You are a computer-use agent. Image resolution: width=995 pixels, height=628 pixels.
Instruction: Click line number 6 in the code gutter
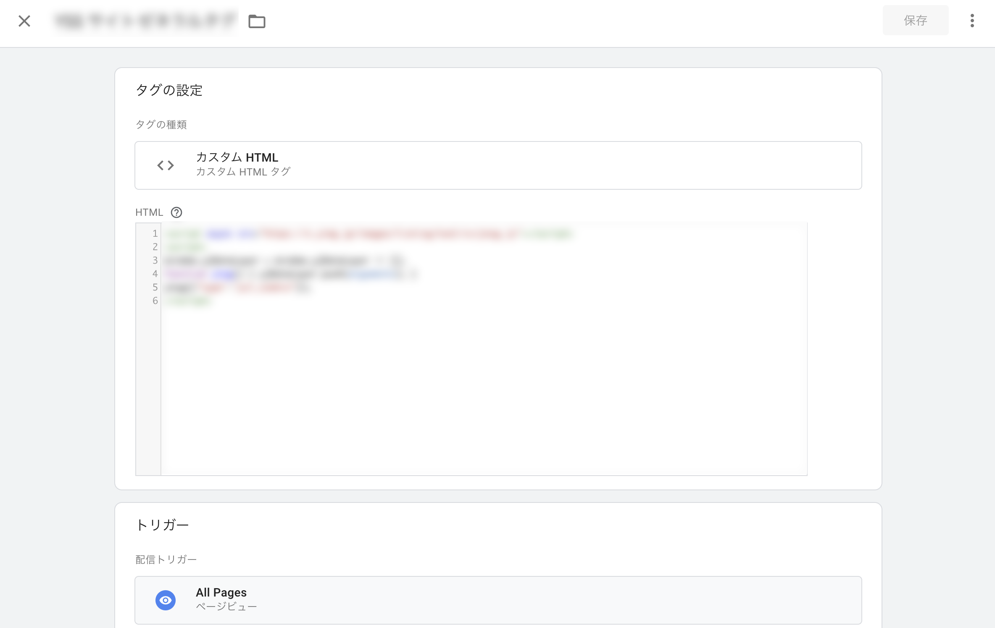155,301
